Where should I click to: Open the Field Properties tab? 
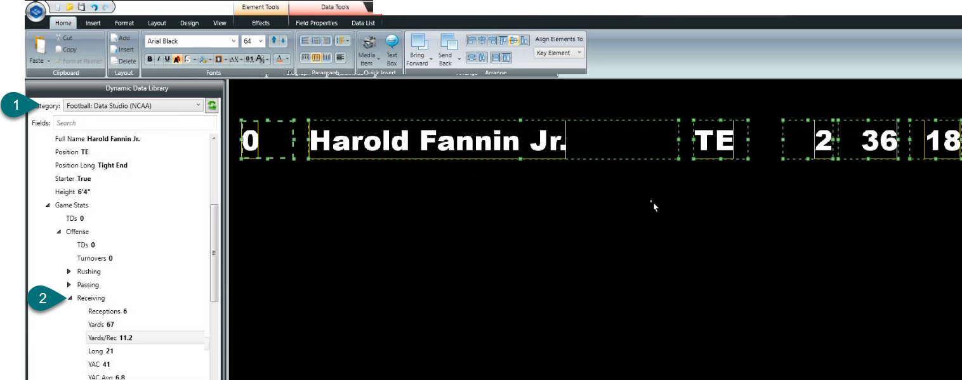tap(317, 23)
